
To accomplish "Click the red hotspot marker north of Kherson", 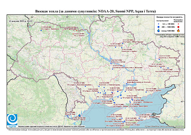I will 112,94.
